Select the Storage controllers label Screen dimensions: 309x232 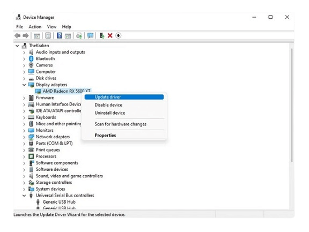pyautogui.click(x=54, y=182)
